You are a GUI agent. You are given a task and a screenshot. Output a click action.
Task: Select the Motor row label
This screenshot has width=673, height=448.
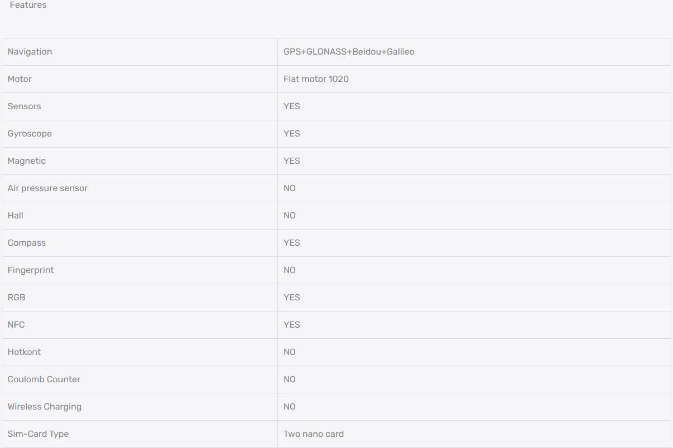click(20, 79)
